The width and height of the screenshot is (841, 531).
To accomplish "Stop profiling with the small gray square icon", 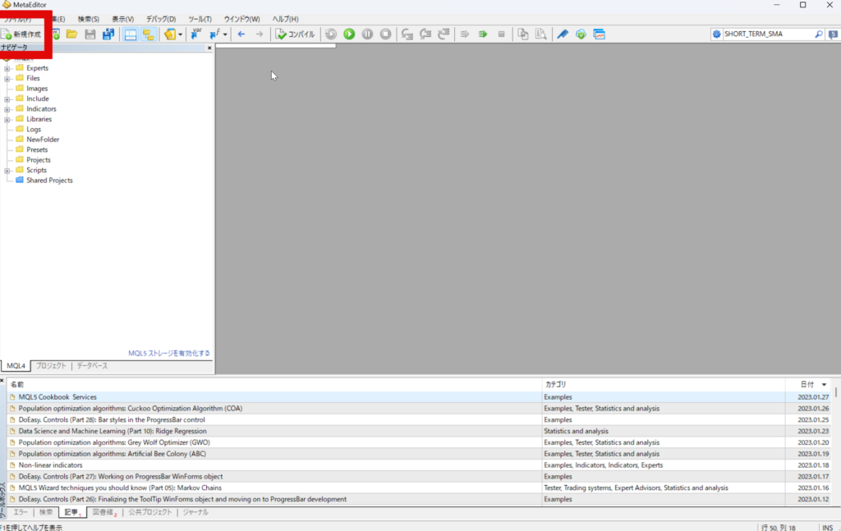I will click(x=502, y=34).
